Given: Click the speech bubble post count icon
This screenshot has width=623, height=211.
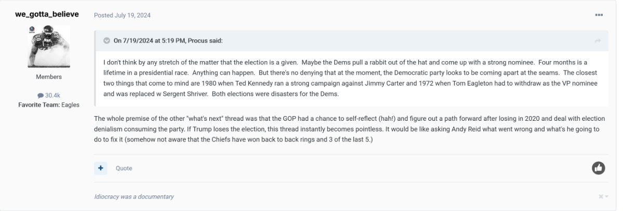Looking at the screenshot, I should tap(40, 95).
